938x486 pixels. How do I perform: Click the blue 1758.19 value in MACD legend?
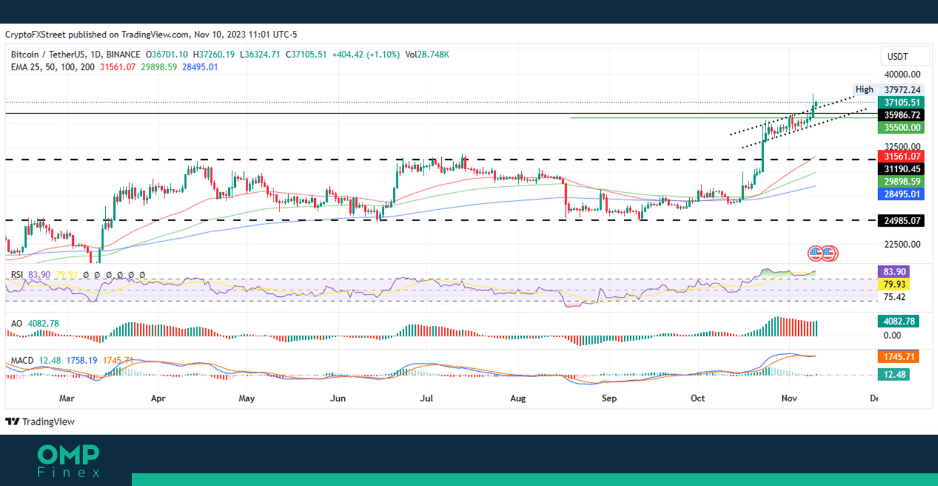click(x=82, y=360)
